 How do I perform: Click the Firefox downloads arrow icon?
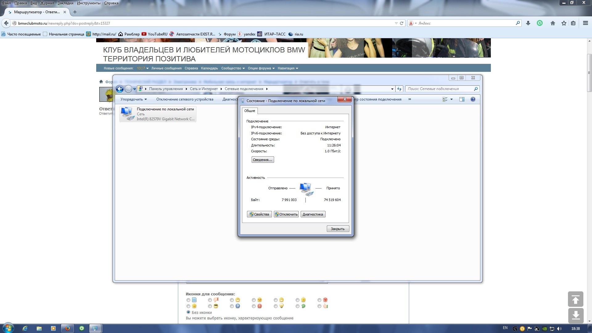(x=528, y=23)
